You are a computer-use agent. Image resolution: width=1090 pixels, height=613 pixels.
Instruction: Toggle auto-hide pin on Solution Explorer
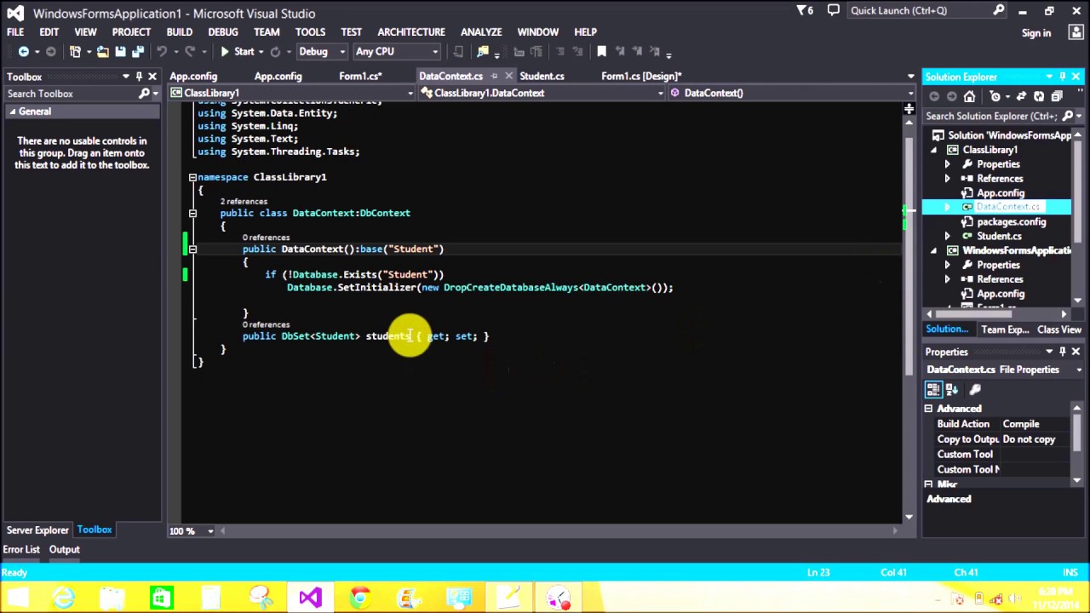coord(1063,77)
